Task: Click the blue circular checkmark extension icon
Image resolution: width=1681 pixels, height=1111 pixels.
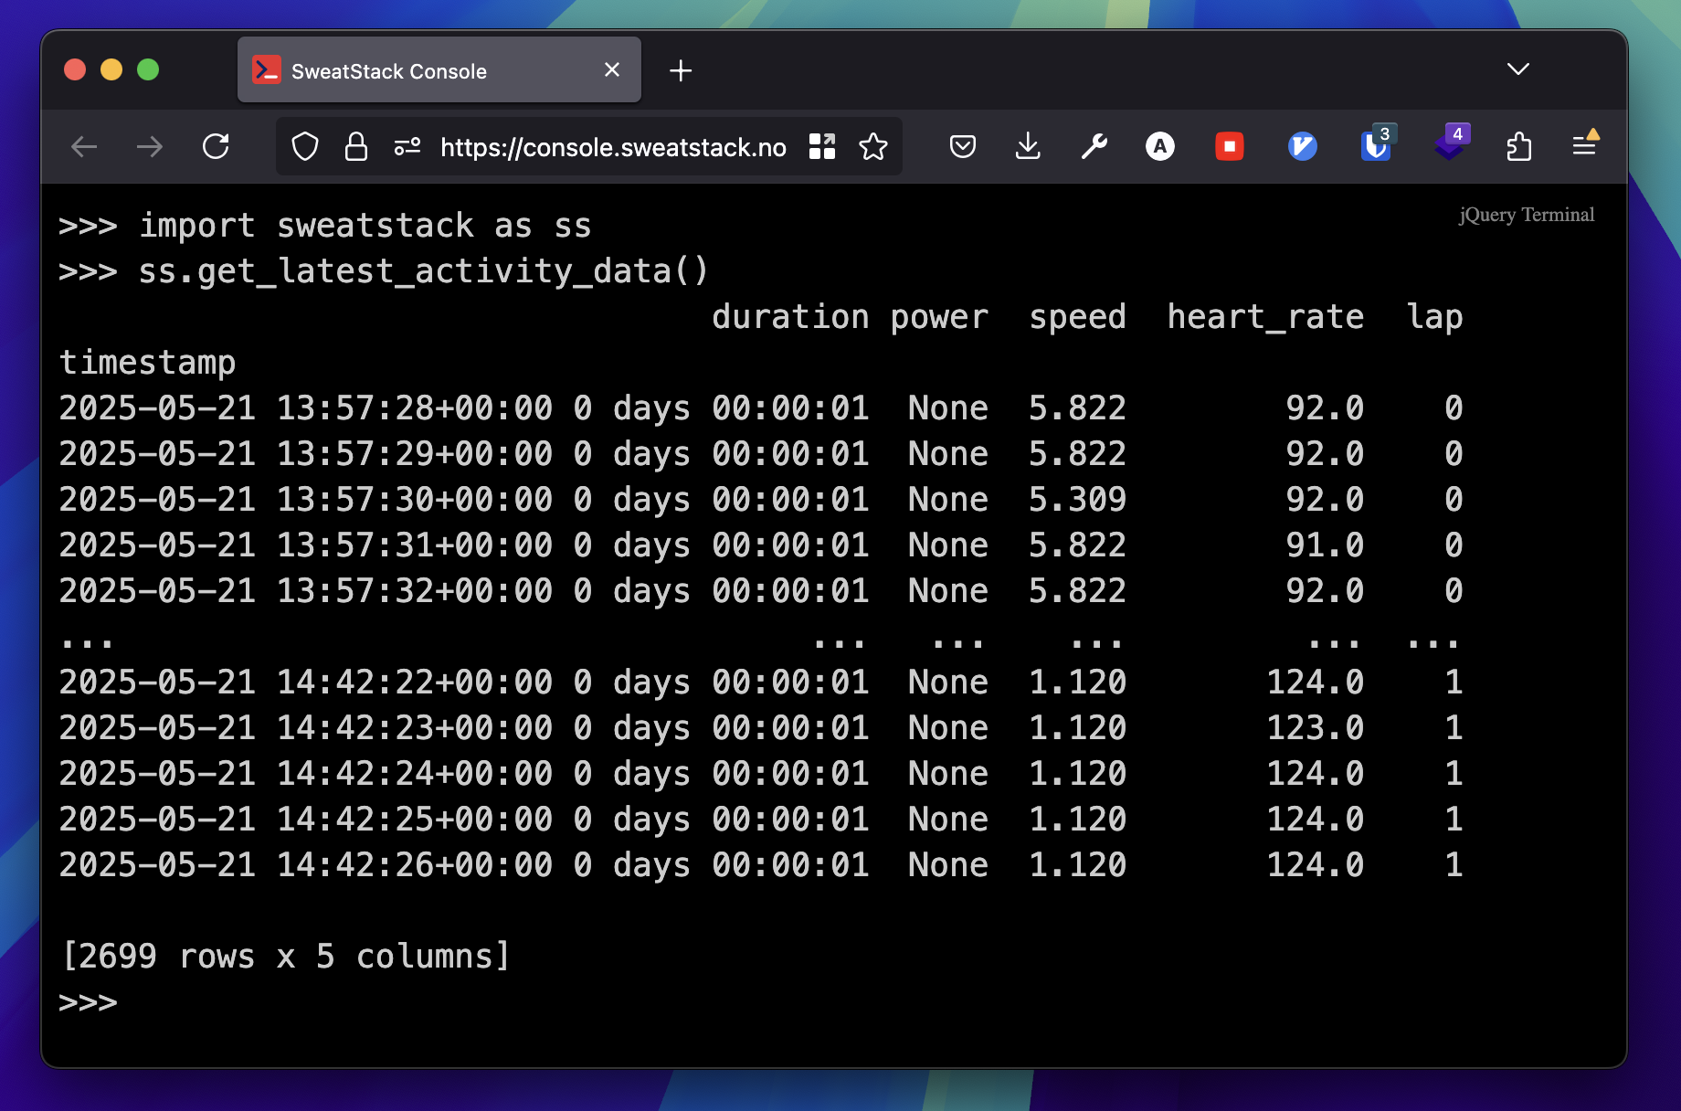Action: pyautogui.click(x=1303, y=146)
